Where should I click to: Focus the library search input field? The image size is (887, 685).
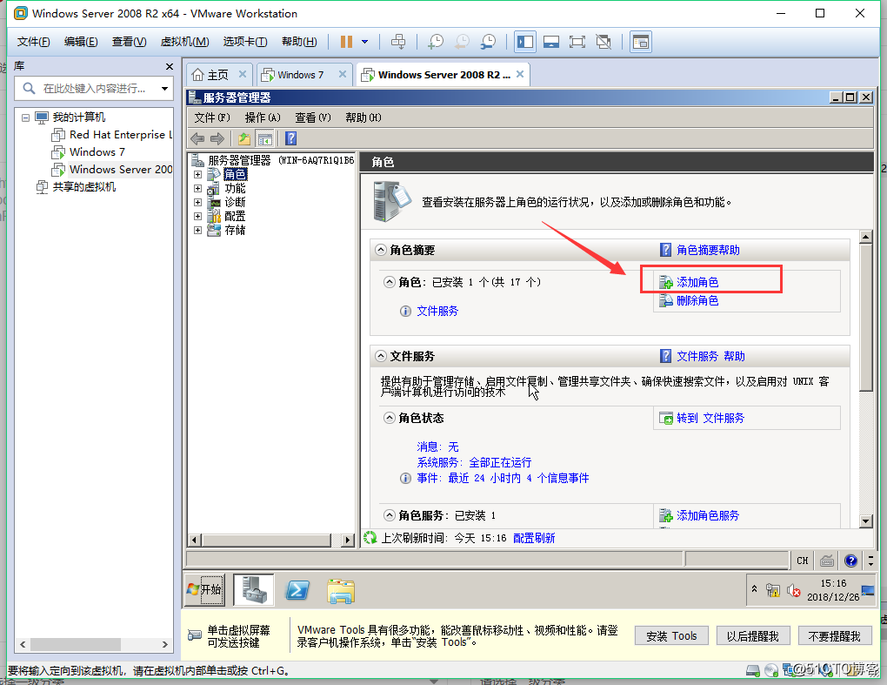(93, 88)
